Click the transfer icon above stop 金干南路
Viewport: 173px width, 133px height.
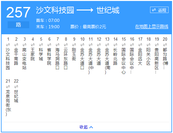coord(16,45)
